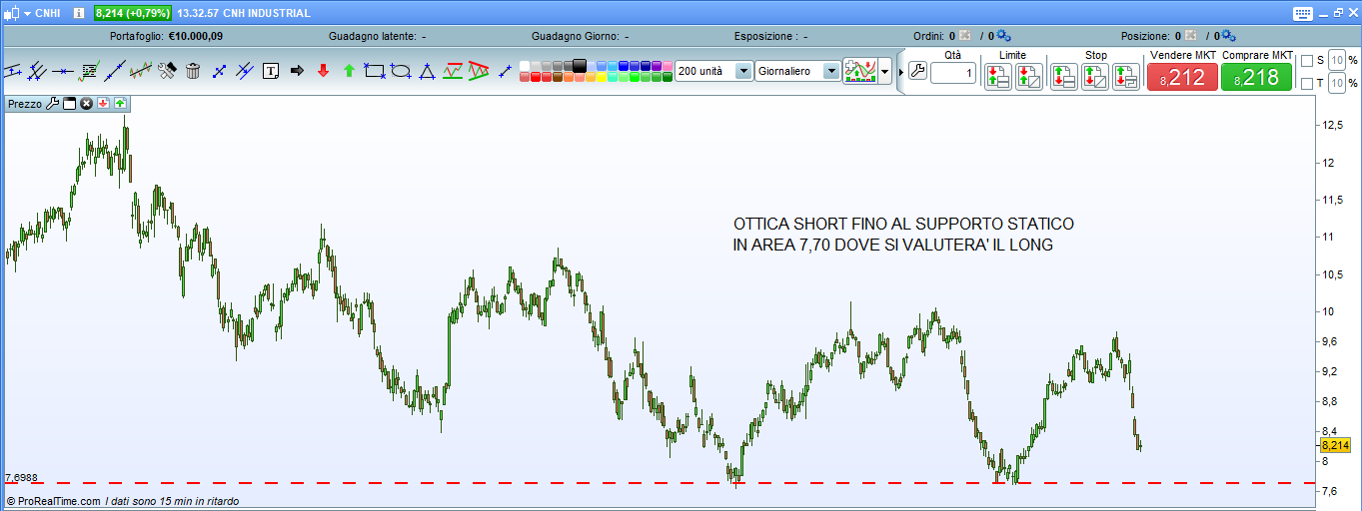Move the Prezzo panel down with red arrow
This screenshot has width=1362, height=511.
click(x=103, y=103)
